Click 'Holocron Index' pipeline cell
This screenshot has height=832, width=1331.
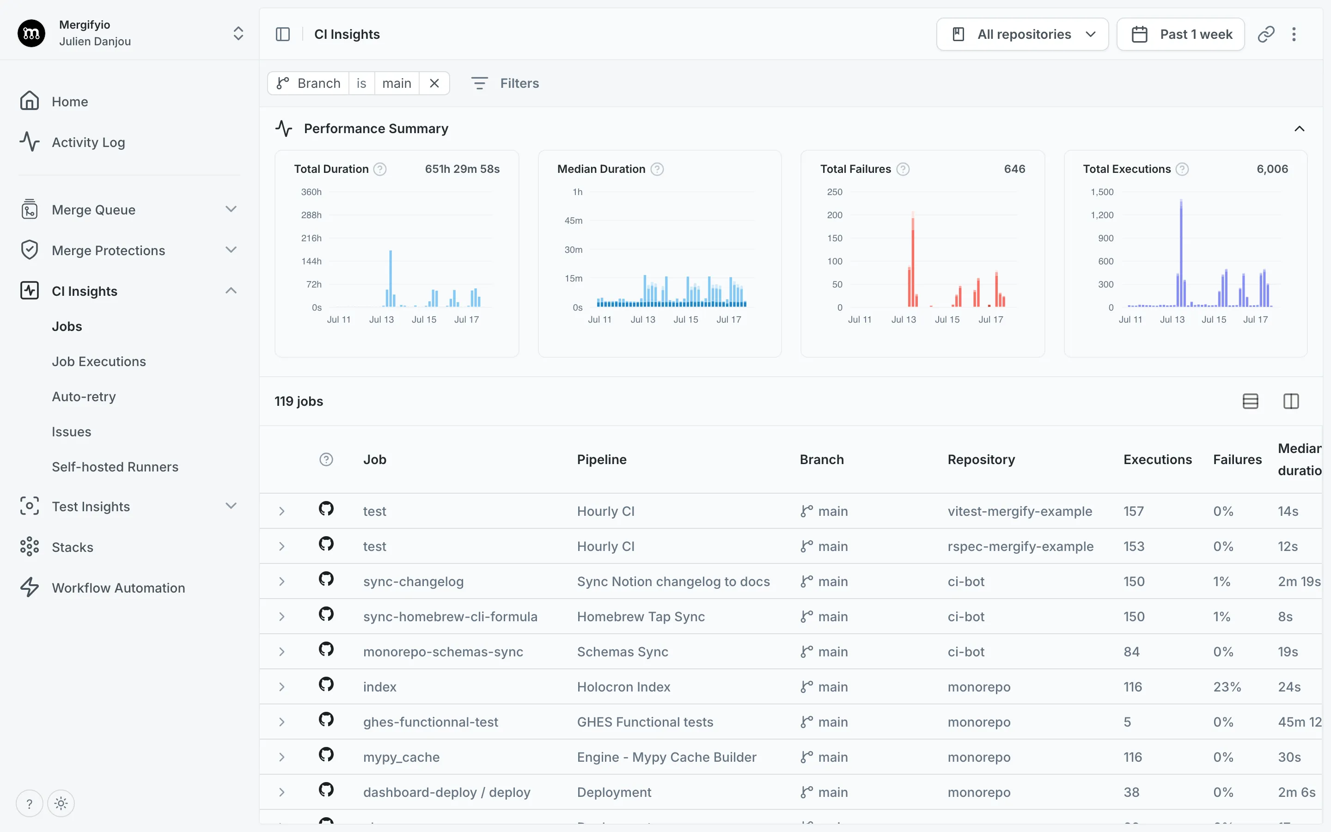click(624, 687)
